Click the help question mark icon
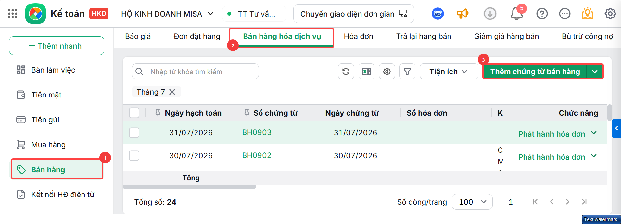This screenshot has height=224, width=621. point(542,14)
